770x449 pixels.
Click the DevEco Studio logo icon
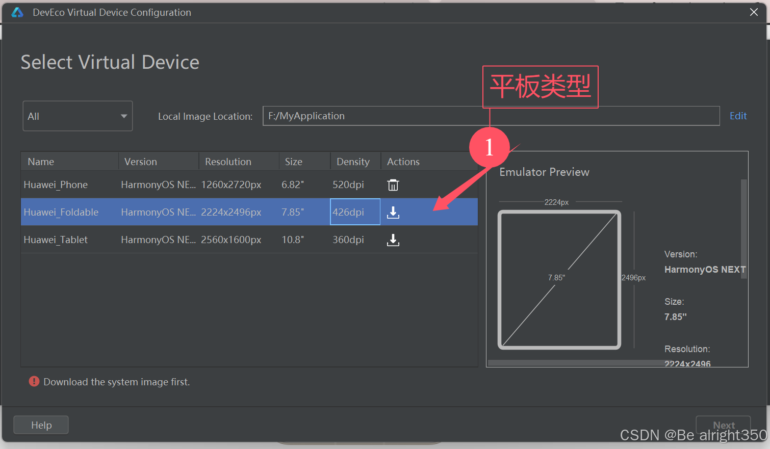(17, 12)
